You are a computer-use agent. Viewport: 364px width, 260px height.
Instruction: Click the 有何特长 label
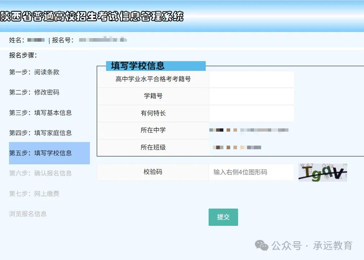153,113
